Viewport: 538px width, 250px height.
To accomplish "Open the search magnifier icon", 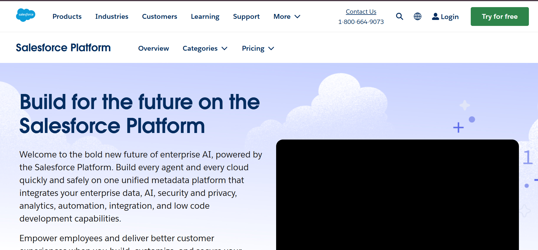I will pos(400,17).
